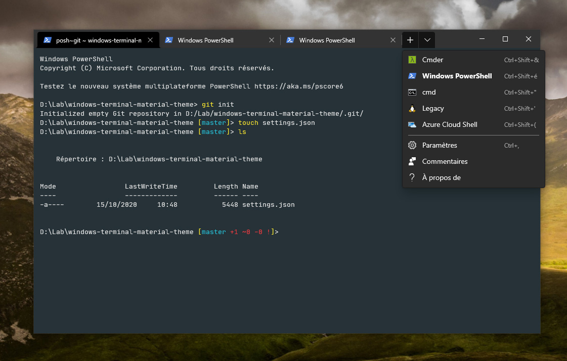The image size is (567, 361).
Task: Open Windows PowerShell profile from menu
Action: tap(473, 76)
